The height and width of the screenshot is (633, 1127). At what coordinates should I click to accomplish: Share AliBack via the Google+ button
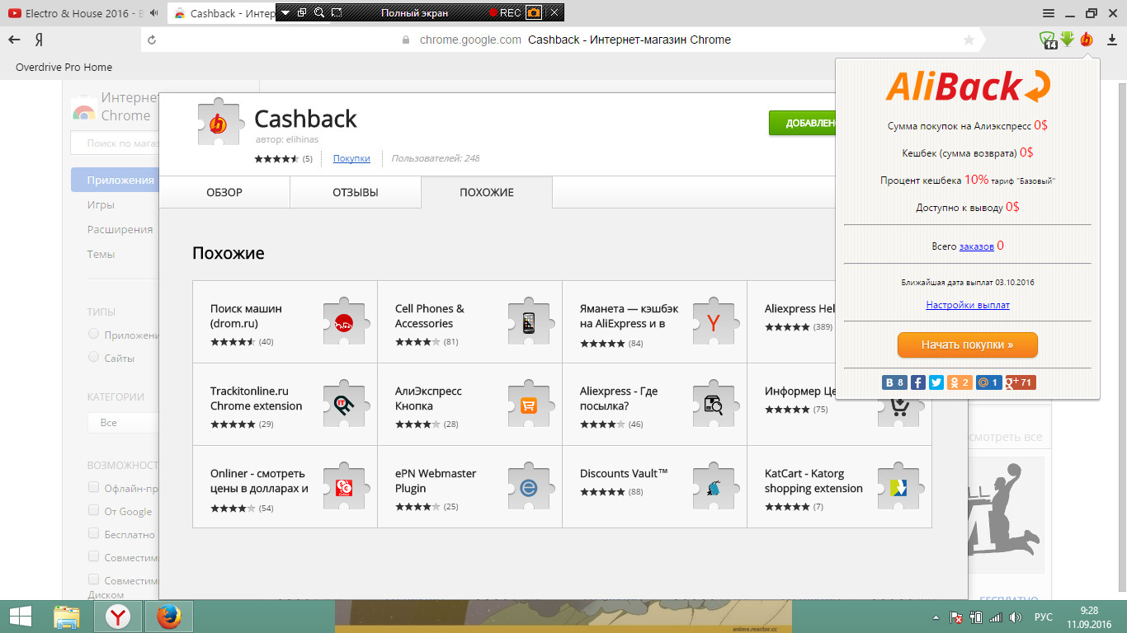1021,382
